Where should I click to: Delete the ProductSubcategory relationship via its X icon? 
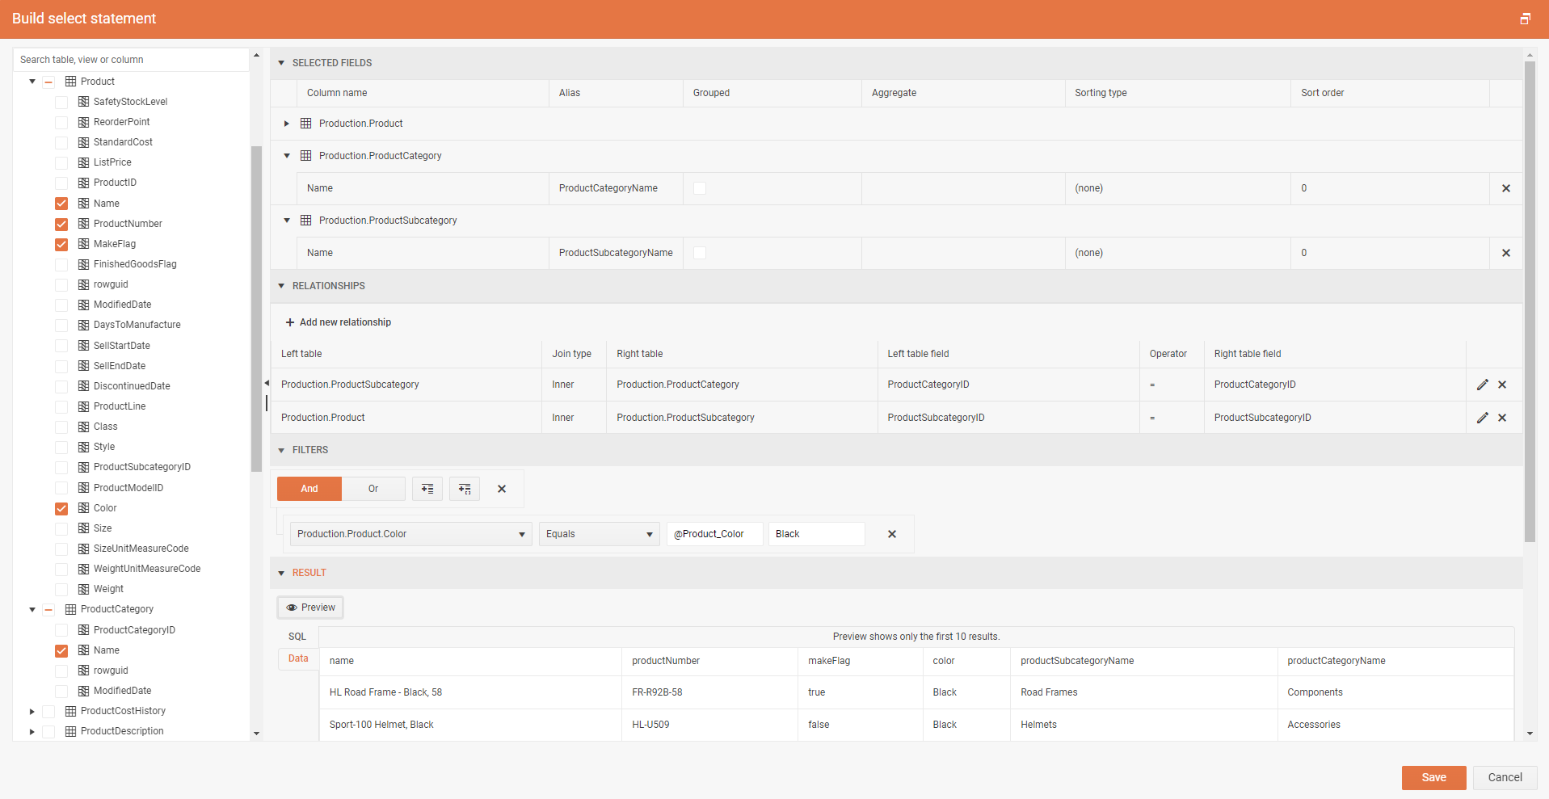pos(1503,385)
